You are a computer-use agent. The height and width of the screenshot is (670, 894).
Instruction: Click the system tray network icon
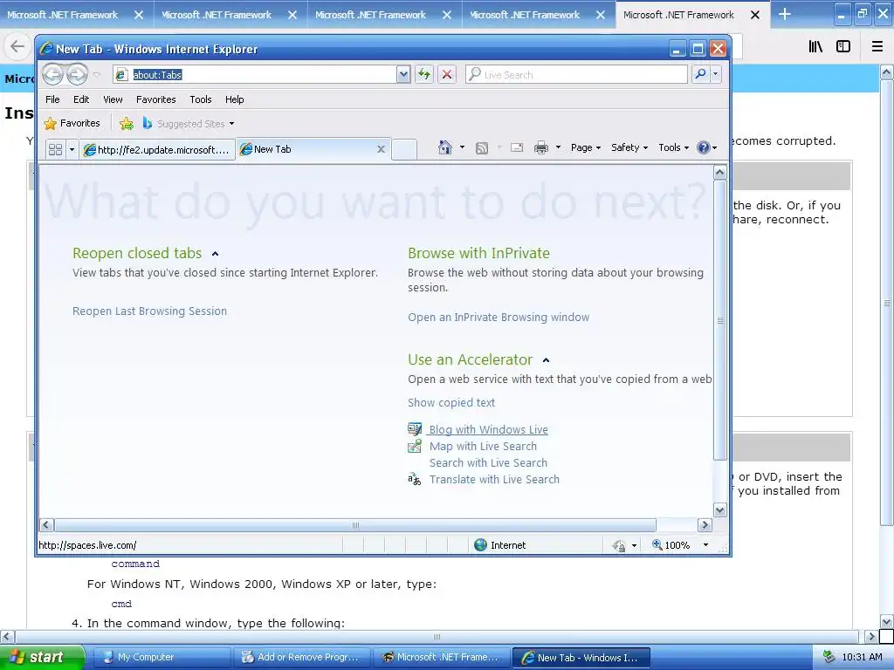[x=829, y=658]
